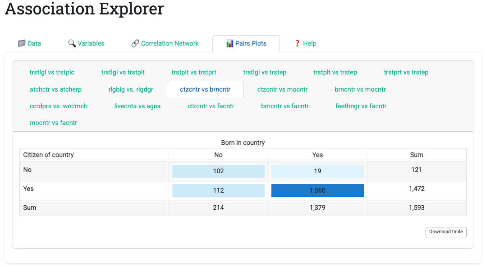This screenshot has width=486, height=268.
Task: Click the link icon beside Correlation Network
Action: (x=135, y=43)
